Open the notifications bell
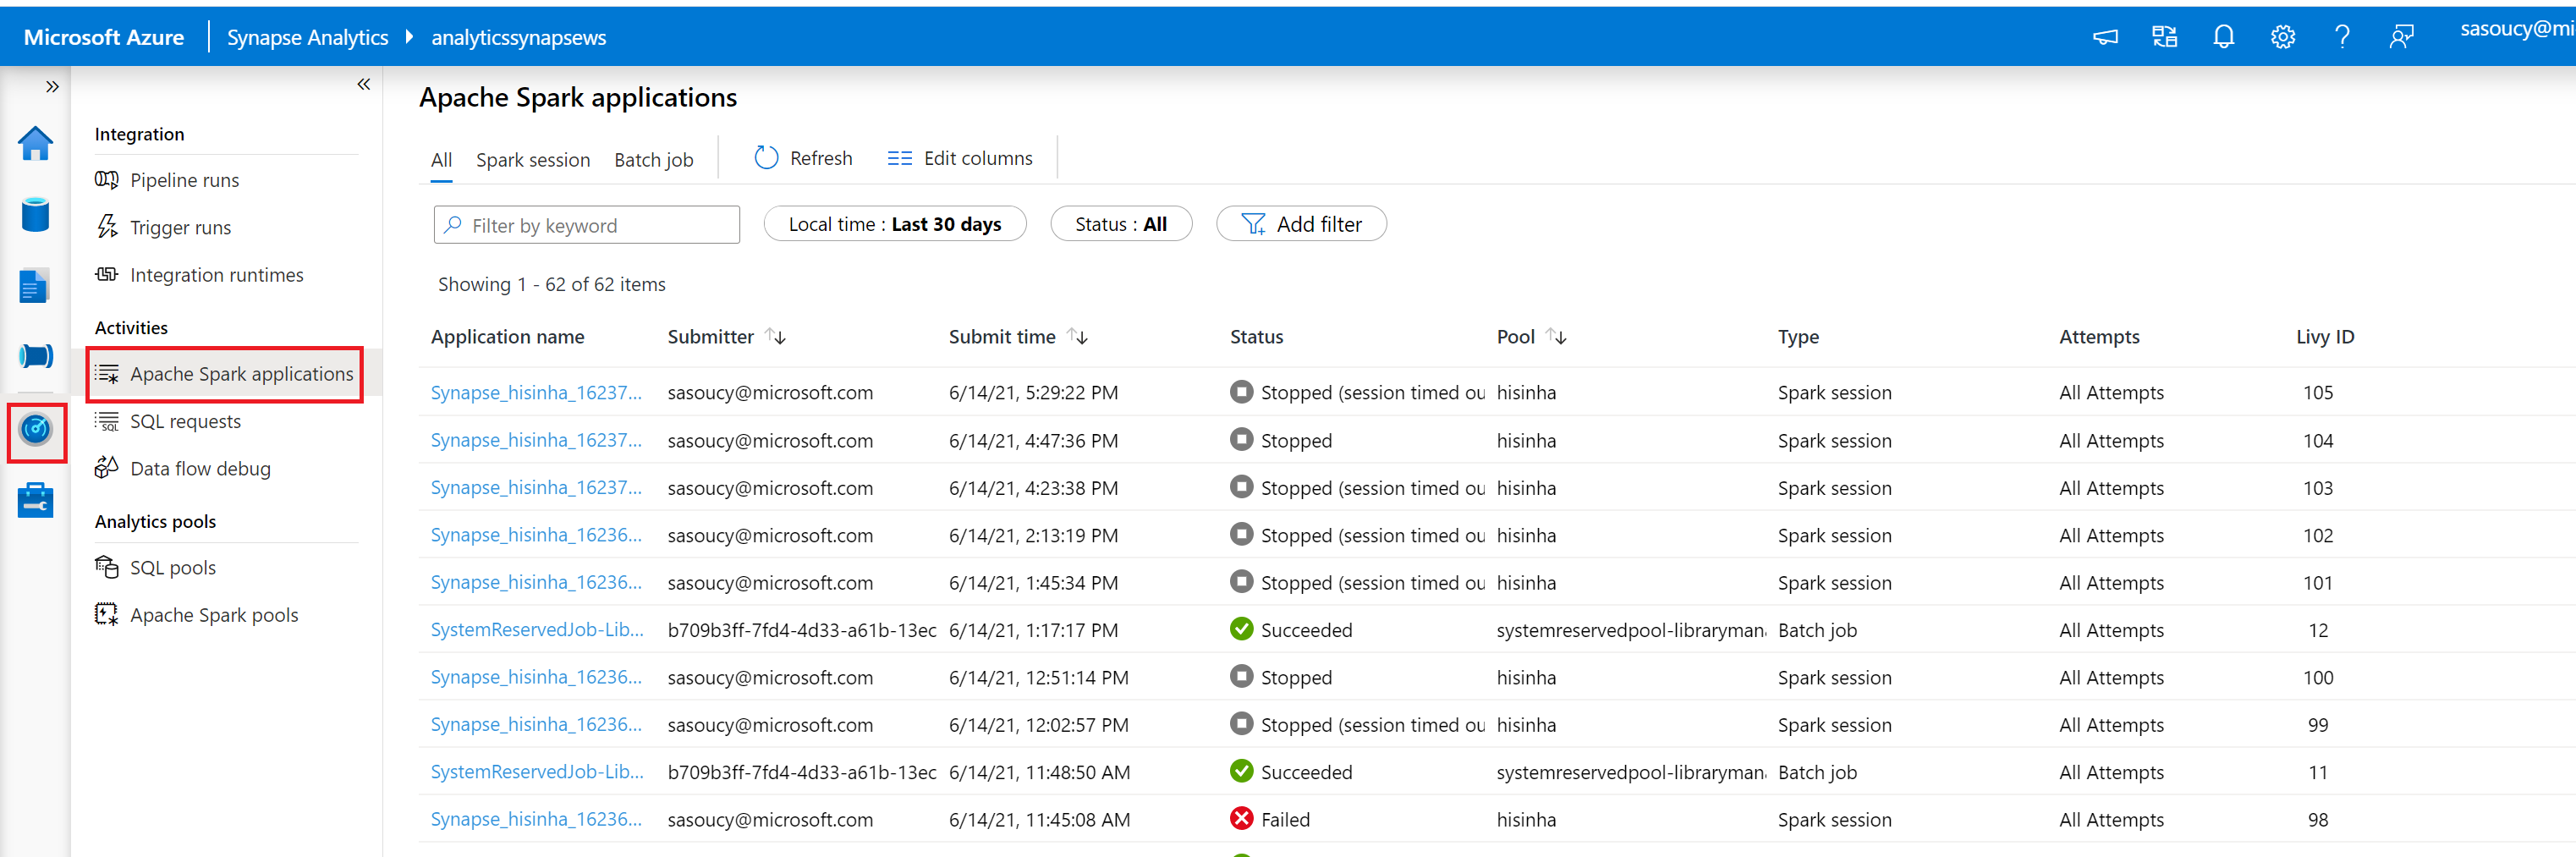2576x857 pixels. (x=2223, y=37)
